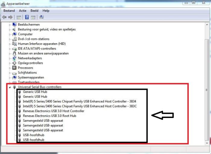Click the Systeemapparaten icon
This screenshot has height=154, width=211.
click(14, 77)
